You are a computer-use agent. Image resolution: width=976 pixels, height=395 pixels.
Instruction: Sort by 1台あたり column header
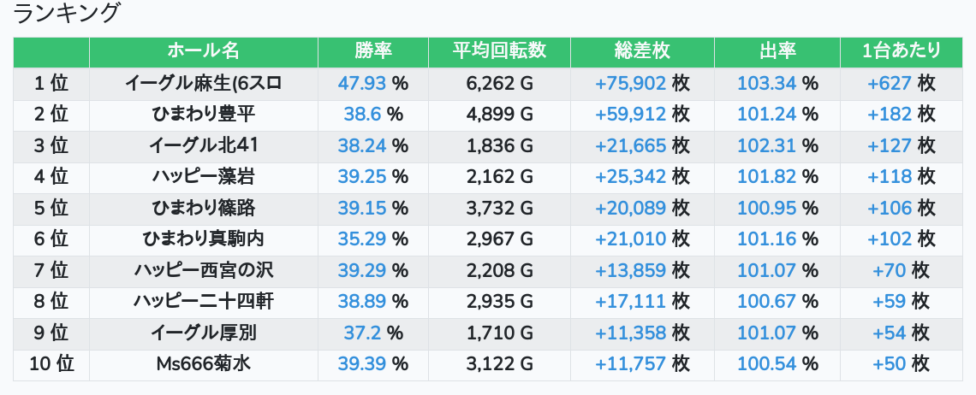(901, 51)
